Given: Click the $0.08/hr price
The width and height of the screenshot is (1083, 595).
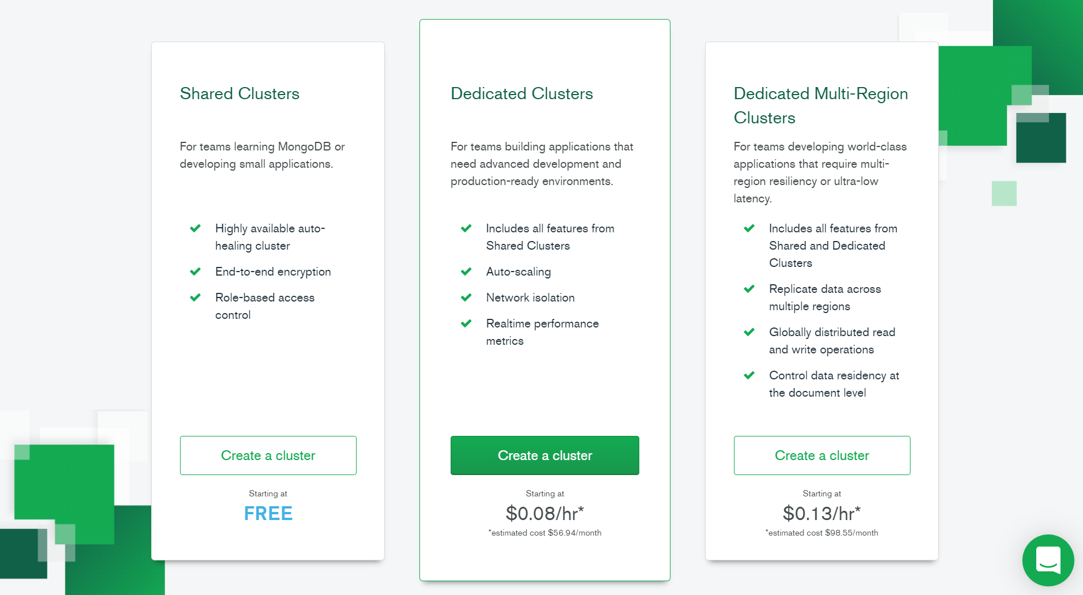Looking at the screenshot, I should (x=545, y=513).
